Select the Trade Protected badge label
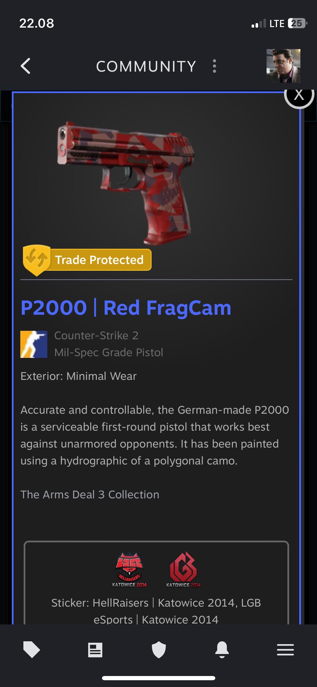Screen dimensions: 317x687 coord(99,260)
